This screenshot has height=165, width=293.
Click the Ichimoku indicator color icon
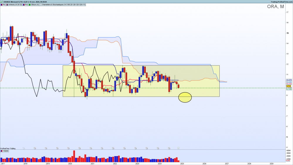pos(8,5)
